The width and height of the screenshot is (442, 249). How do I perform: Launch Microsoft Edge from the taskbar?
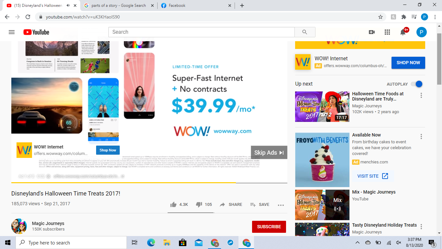(151, 243)
